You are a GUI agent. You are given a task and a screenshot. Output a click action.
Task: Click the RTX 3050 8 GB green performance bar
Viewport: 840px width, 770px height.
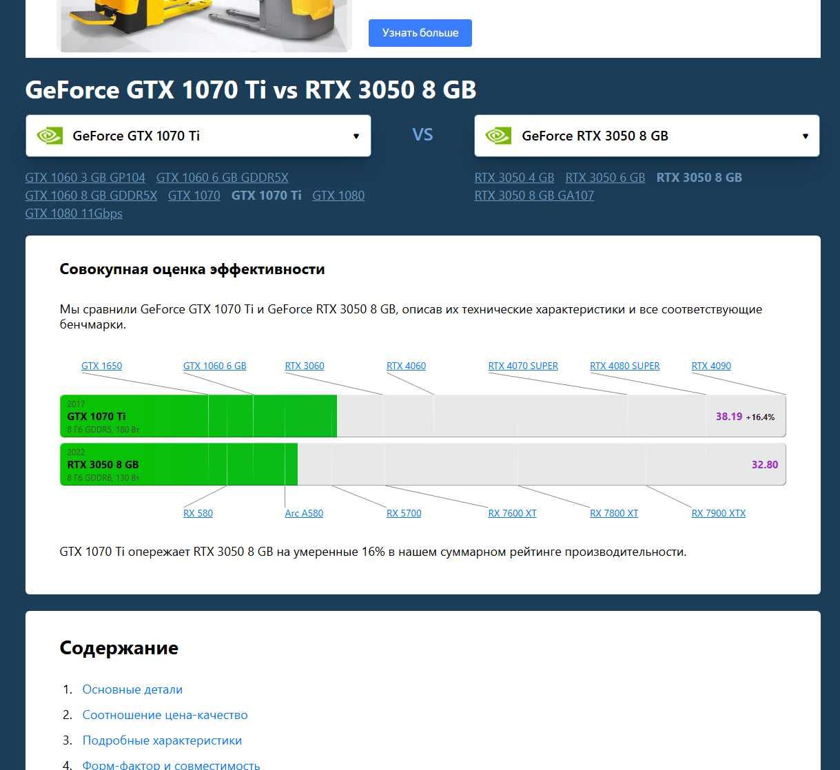(179, 464)
